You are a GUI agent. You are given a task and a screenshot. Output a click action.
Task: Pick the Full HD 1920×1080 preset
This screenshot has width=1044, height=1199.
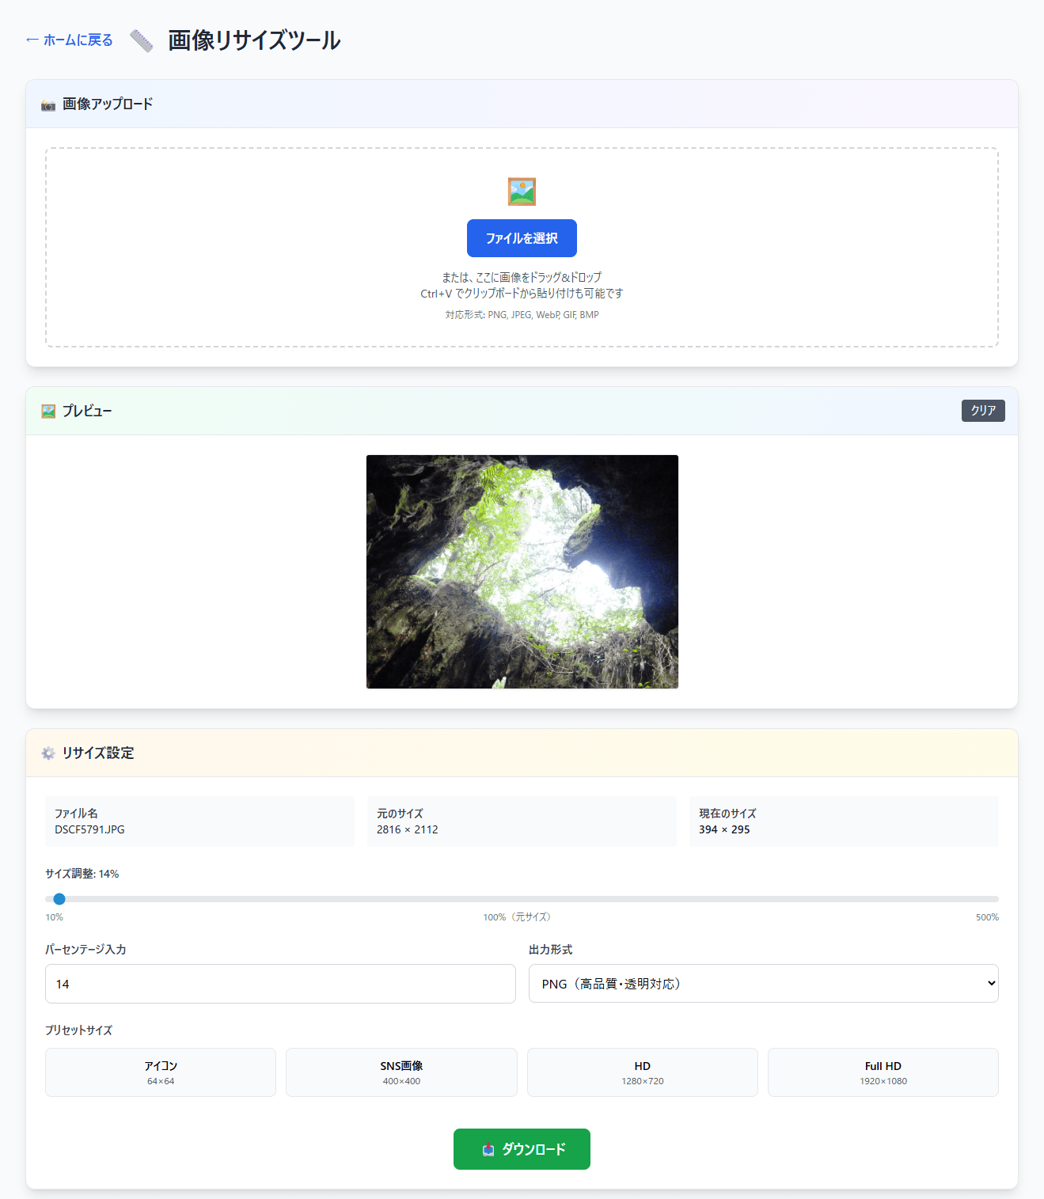point(883,1072)
